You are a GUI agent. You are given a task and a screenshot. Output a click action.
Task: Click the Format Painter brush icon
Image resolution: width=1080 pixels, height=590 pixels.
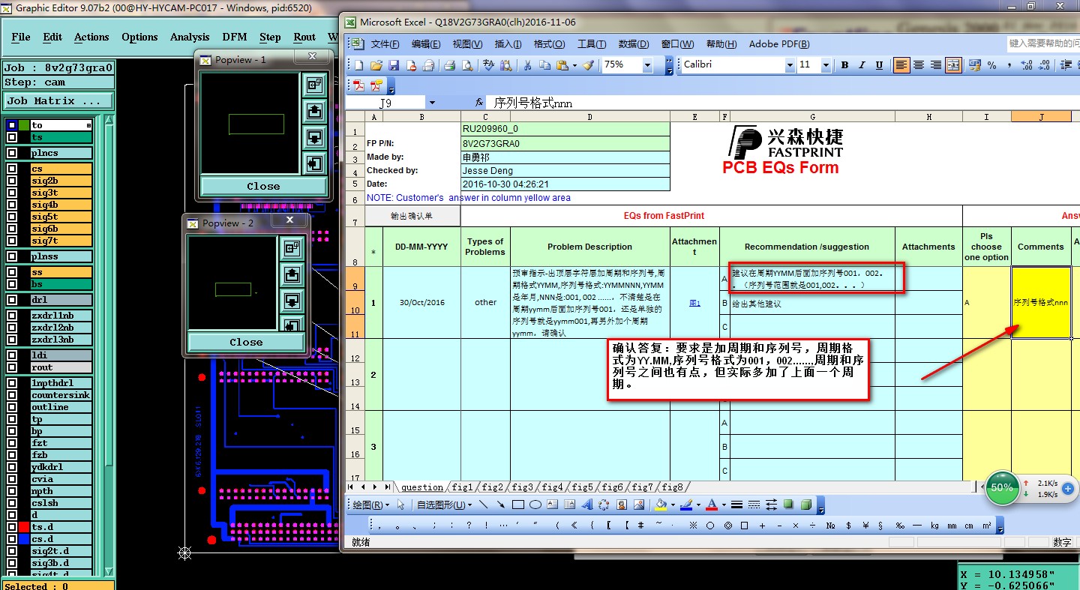click(x=589, y=65)
